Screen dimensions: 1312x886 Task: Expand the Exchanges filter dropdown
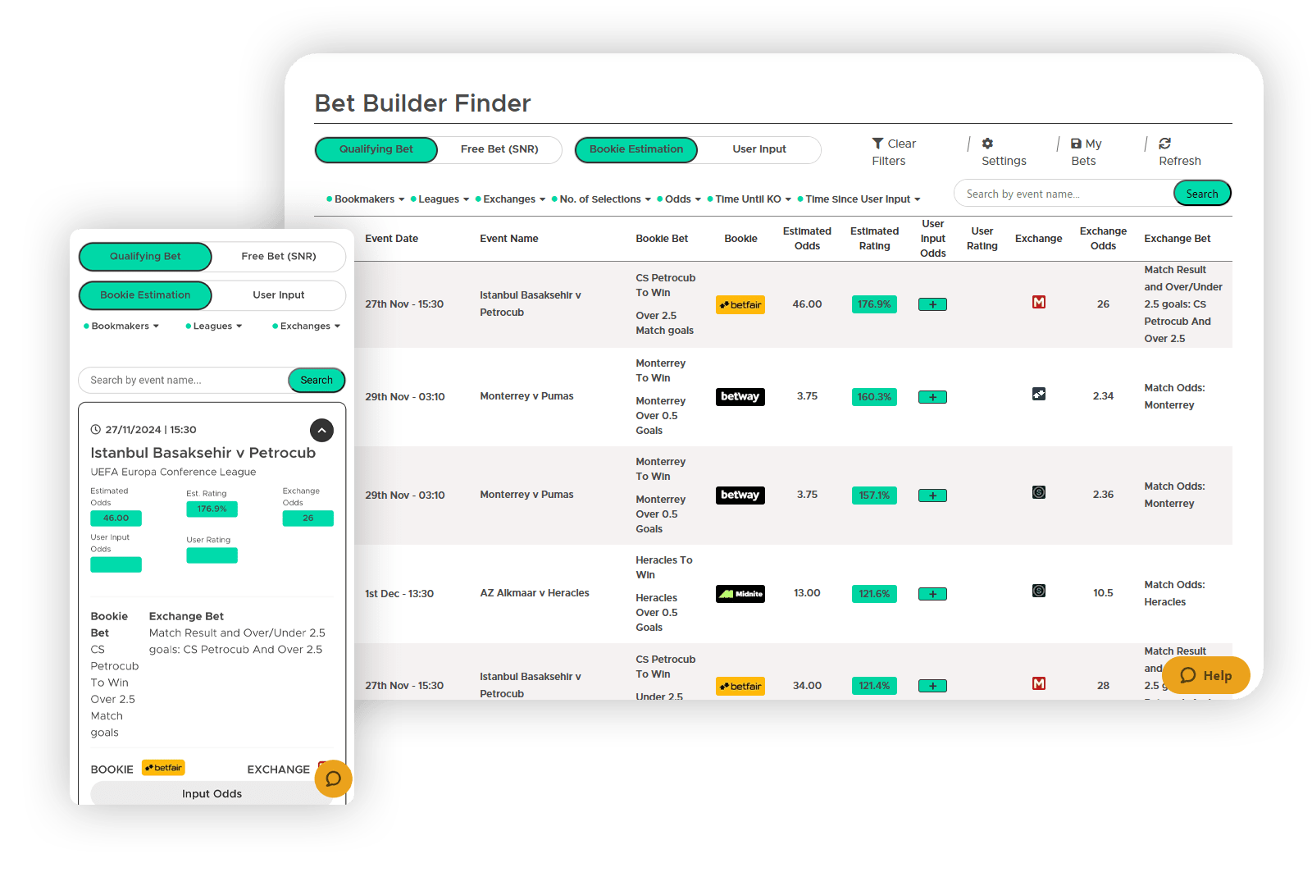[510, 199]
